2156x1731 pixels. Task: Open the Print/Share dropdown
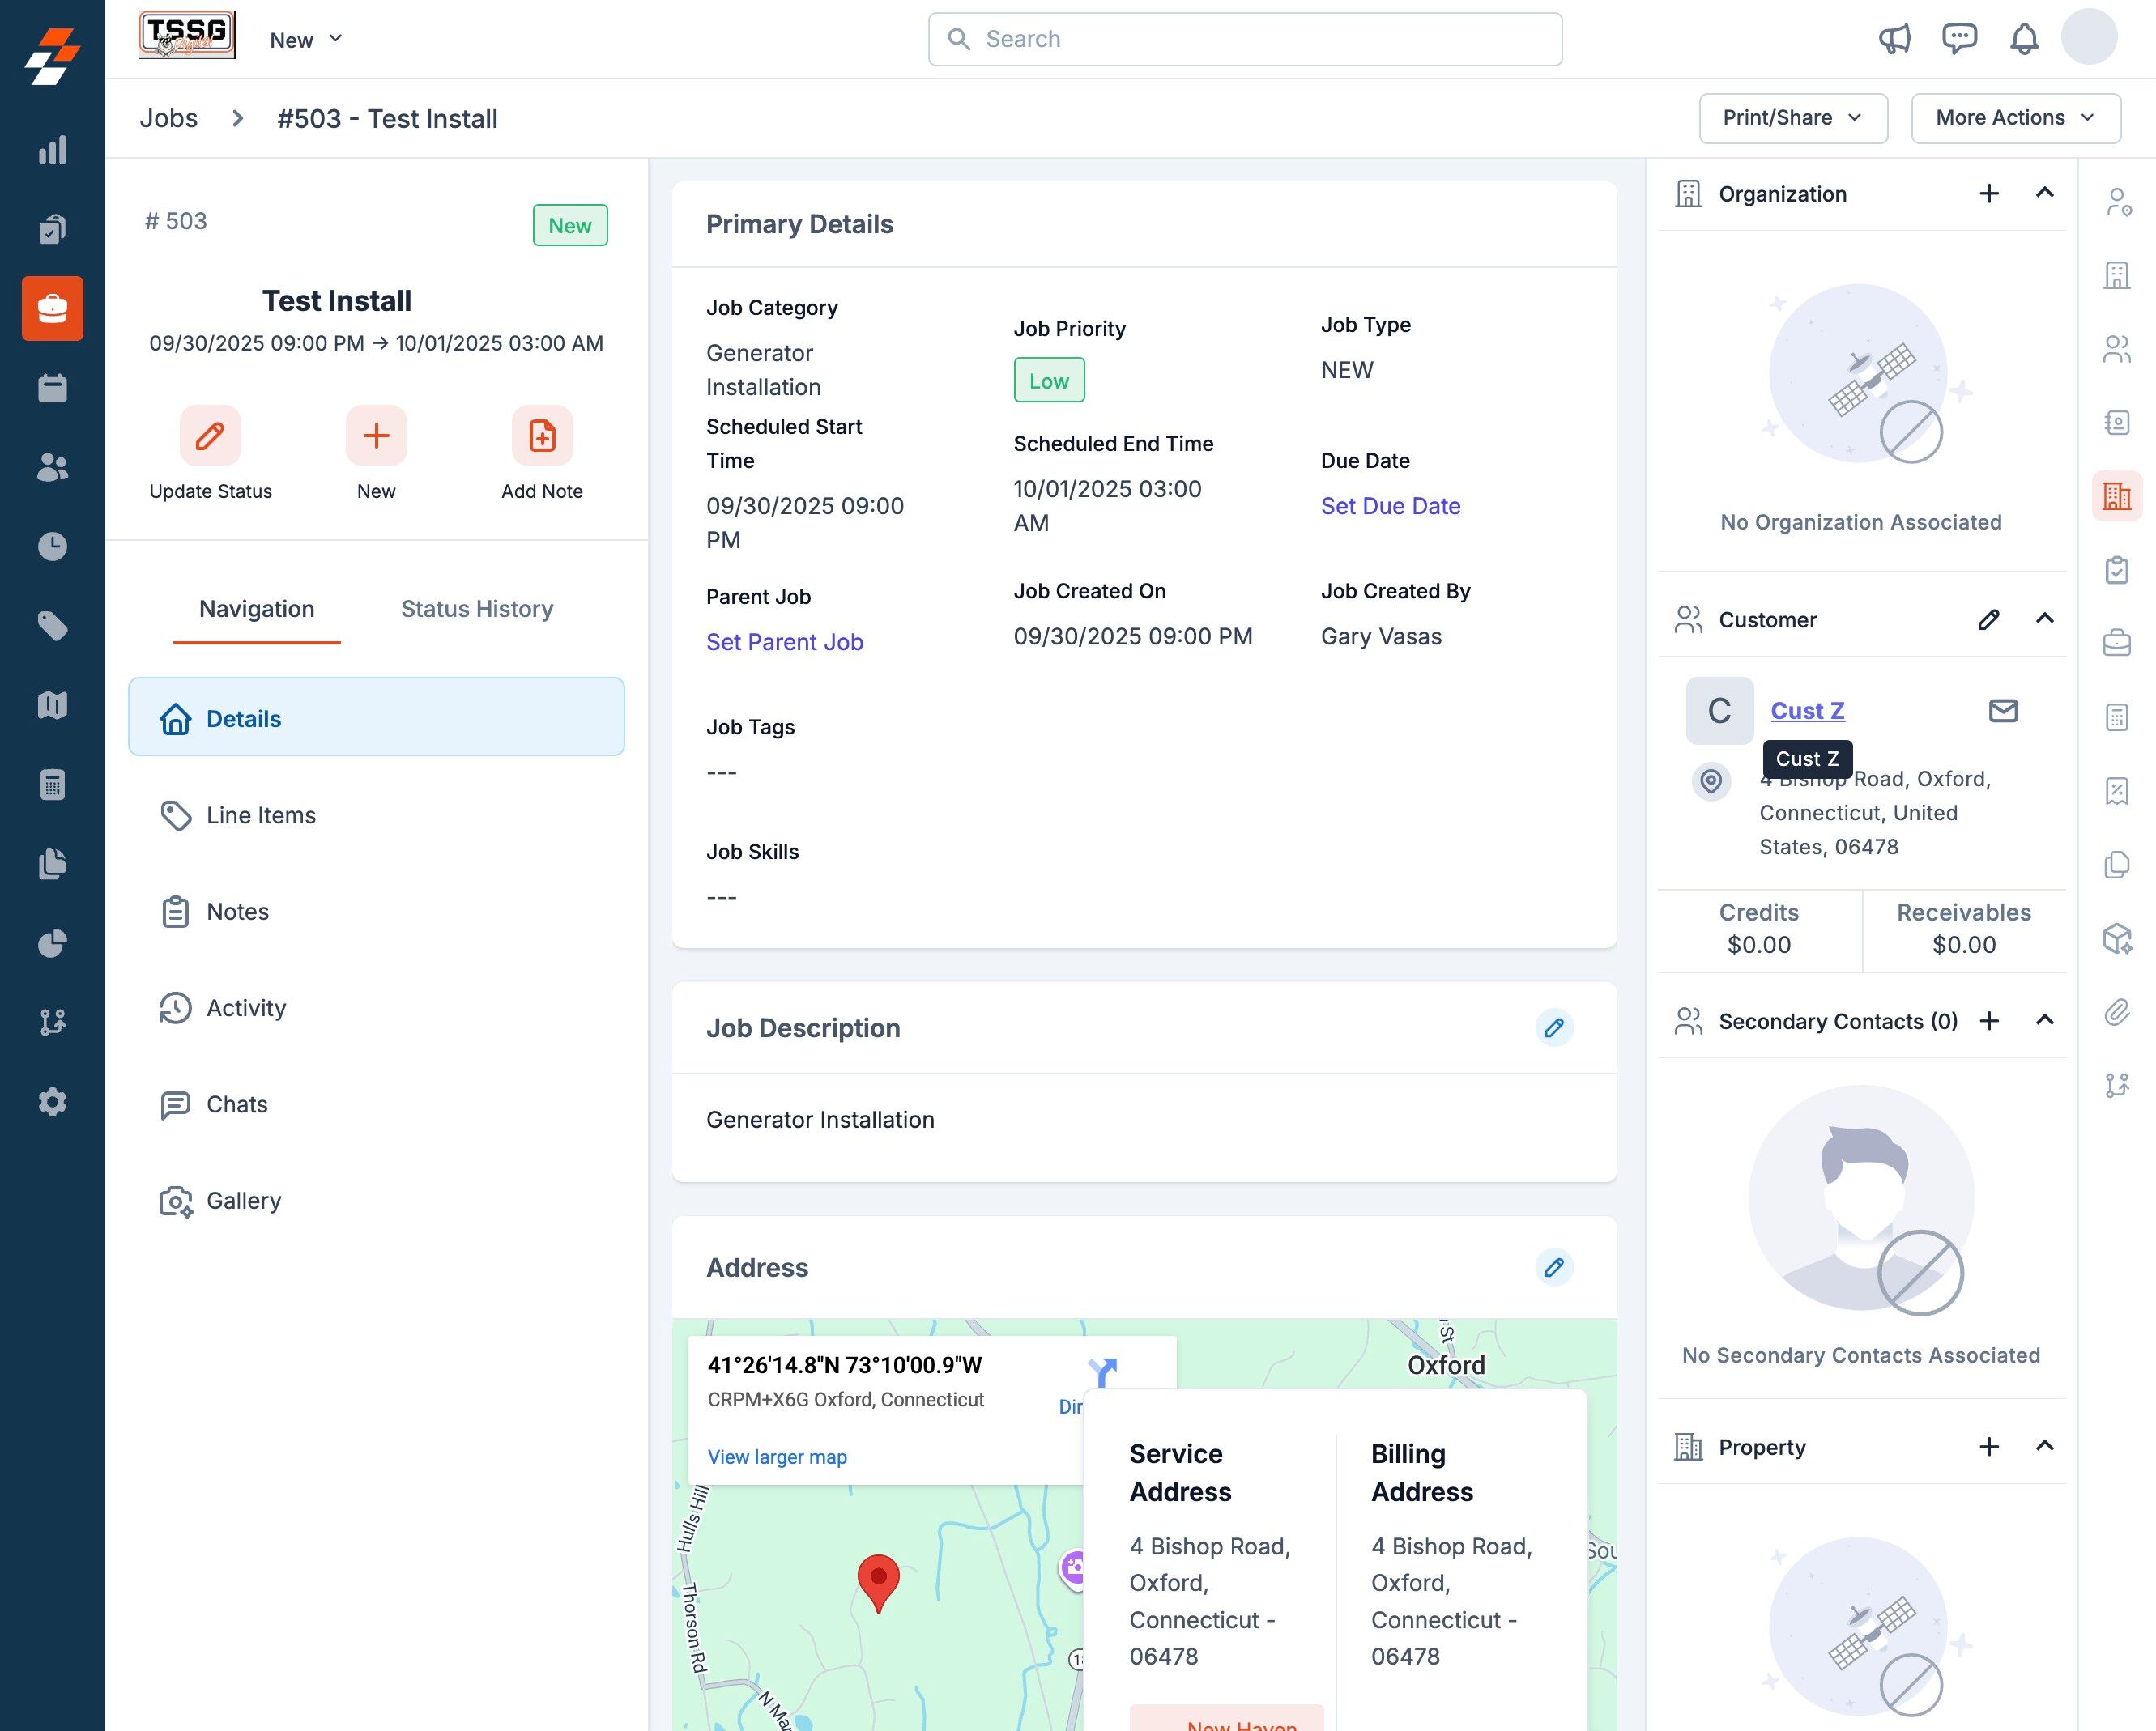pyautogui.click(x=1792, y=118)
